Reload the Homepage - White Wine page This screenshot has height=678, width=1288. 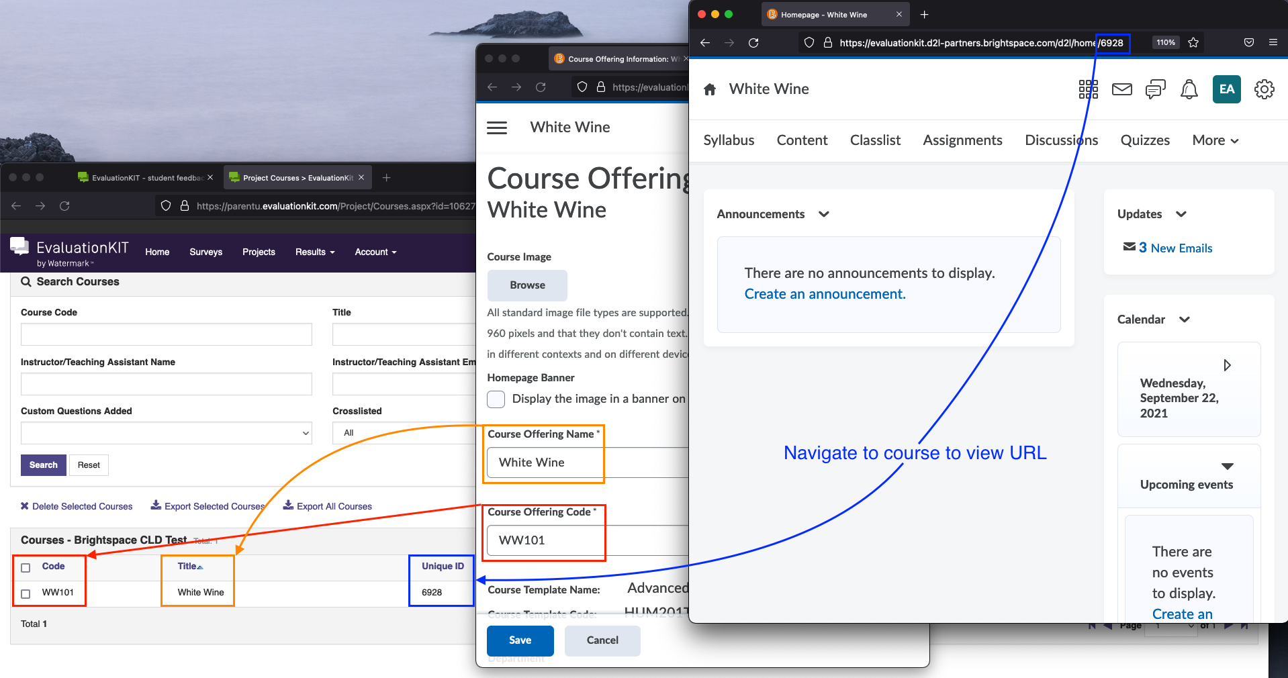click(753, 43)
